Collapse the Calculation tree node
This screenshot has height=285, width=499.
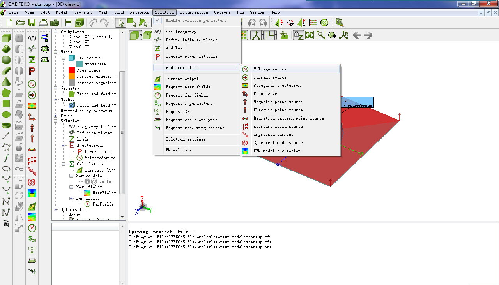(x=64, y=164)
